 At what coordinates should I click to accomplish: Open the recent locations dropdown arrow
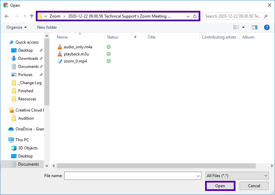[25, 16]
